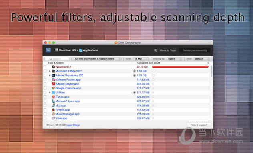The height and width of the screenshot is (153, 253).
Task: Click the Adobe Photoshop CC usage bar
Action: (x=153, y=76)
